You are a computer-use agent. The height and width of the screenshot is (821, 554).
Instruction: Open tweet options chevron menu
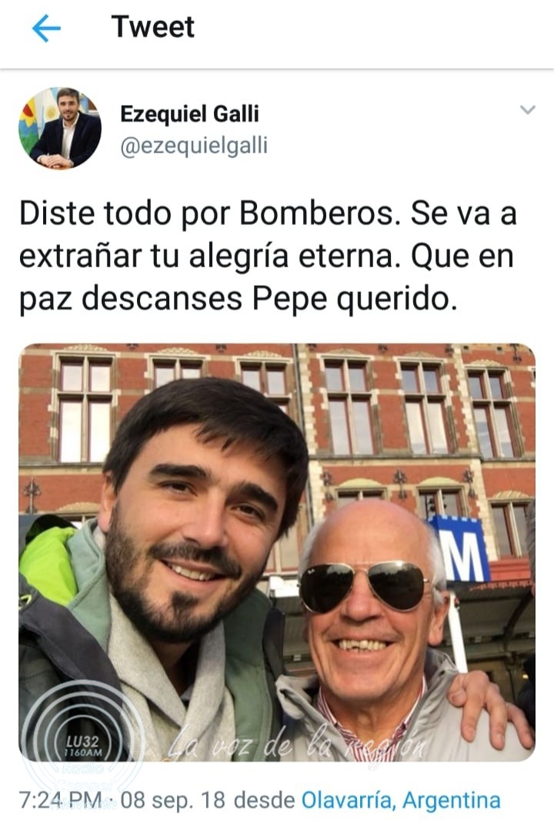click(x=527, y=110)
